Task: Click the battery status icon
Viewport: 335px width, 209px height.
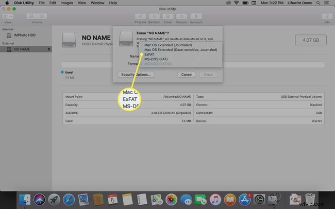Action: coord(245,3)
